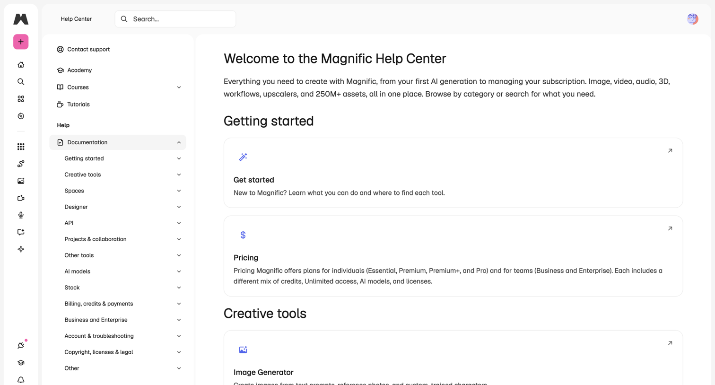Open the Academy sidebar item
Viewport: 715px width, 385px height.
118,70
